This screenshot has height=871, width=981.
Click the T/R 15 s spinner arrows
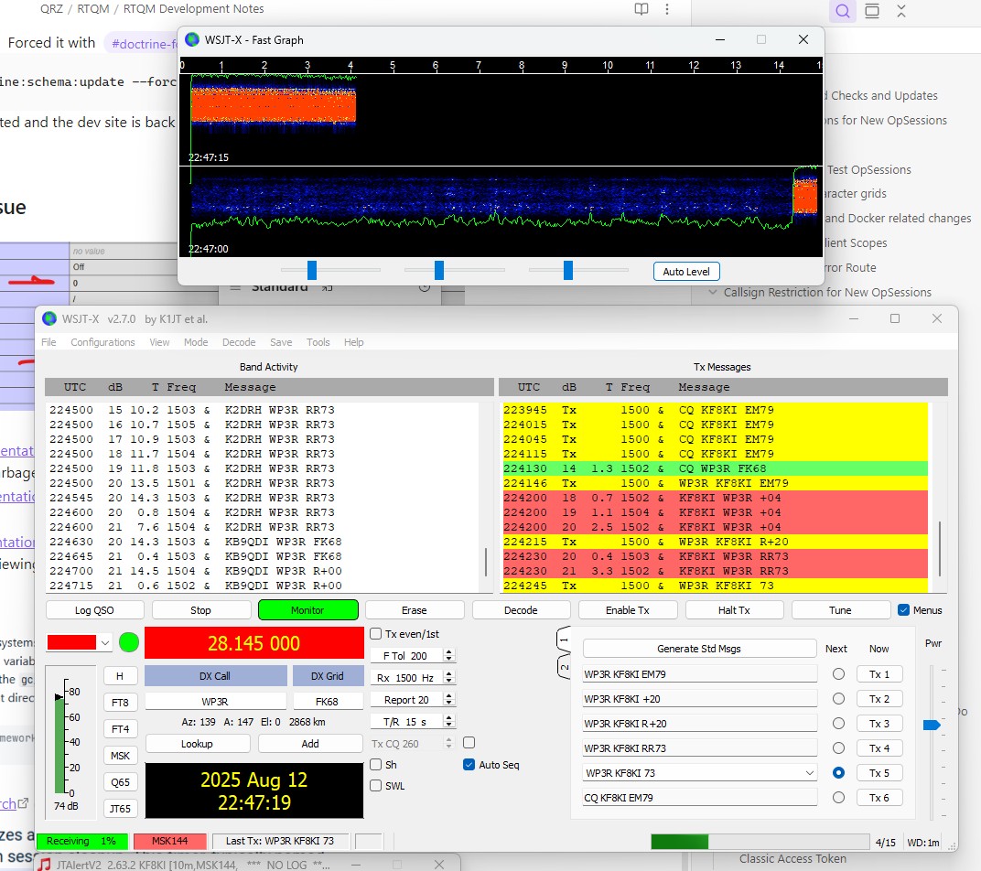pyautogui.click(x=448, y=722)
